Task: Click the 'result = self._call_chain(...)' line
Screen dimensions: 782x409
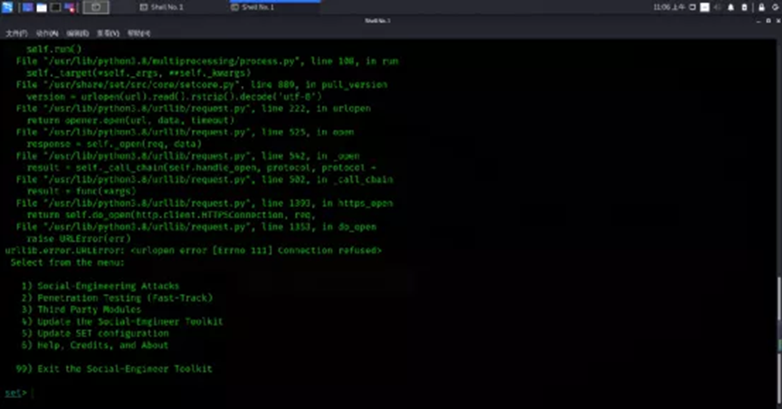Action: [202, 167]
